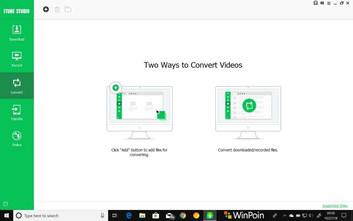The width and height of the screenshot is (353, 221).
Task: Open the folder icon in toolbar
Action: [68, 9]
